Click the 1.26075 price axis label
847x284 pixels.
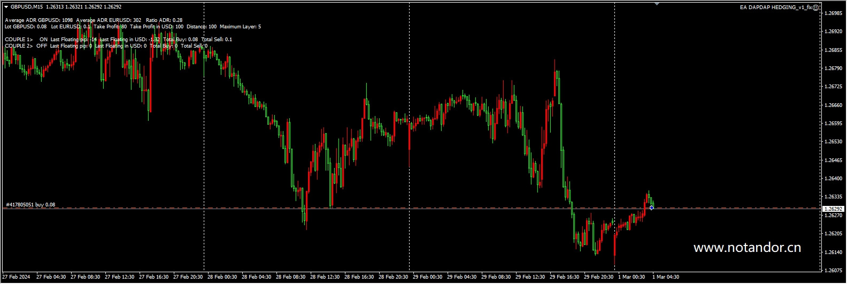click(834, 270)
